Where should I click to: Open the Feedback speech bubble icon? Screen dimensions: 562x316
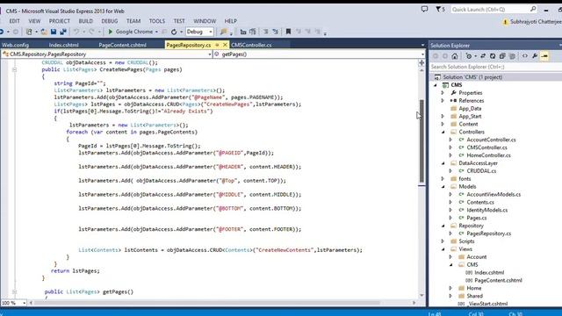pyautogui.click(x=425, y=9)
